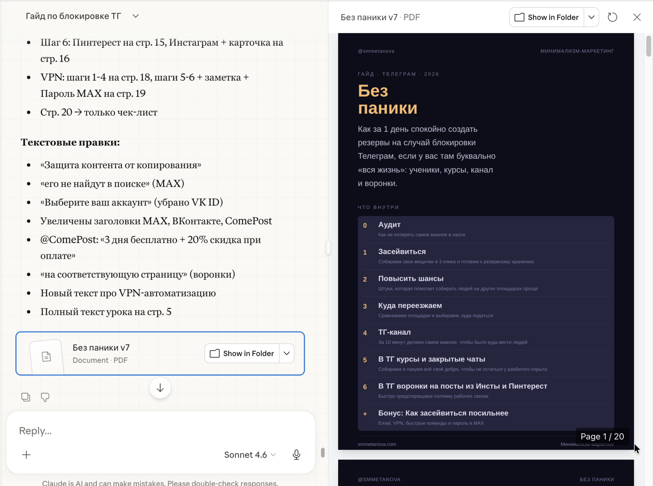This screenshot has width=653, height=486.
Task: Click the chat panel resize handle
Action: point(328,247)
